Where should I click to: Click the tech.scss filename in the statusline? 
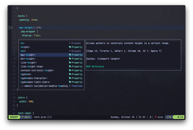[x=40, y=117]
